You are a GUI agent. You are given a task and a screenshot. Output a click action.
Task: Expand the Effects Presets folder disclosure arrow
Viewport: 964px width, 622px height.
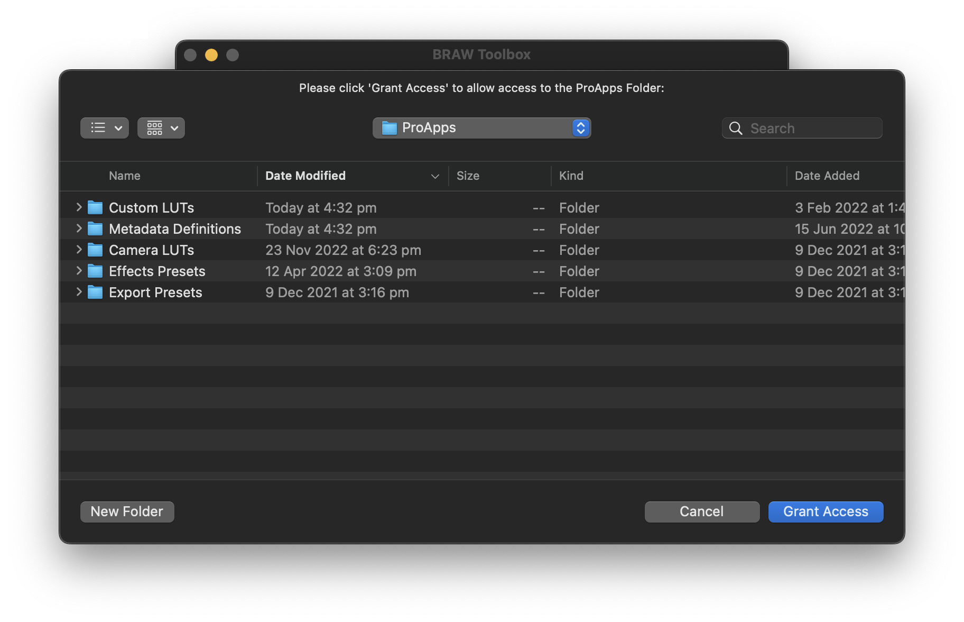coord(79,271)
